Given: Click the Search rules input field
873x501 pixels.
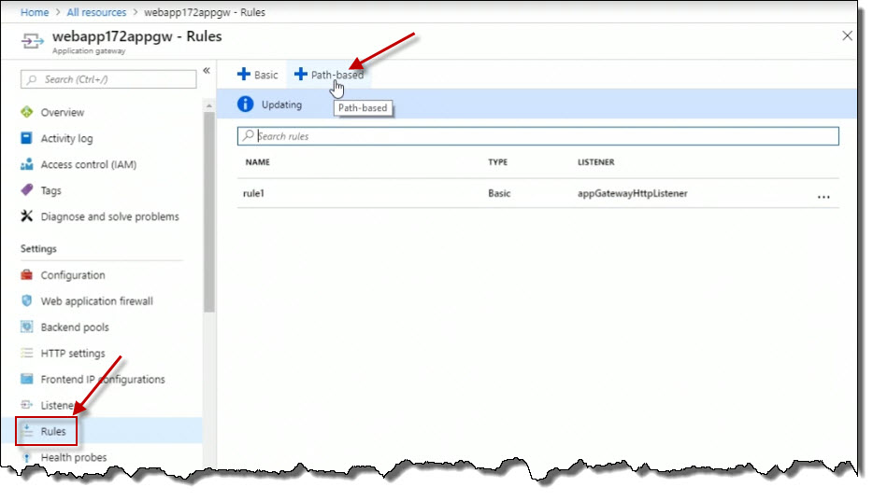Looking at the screenshot, I should (x=537, y=136).
